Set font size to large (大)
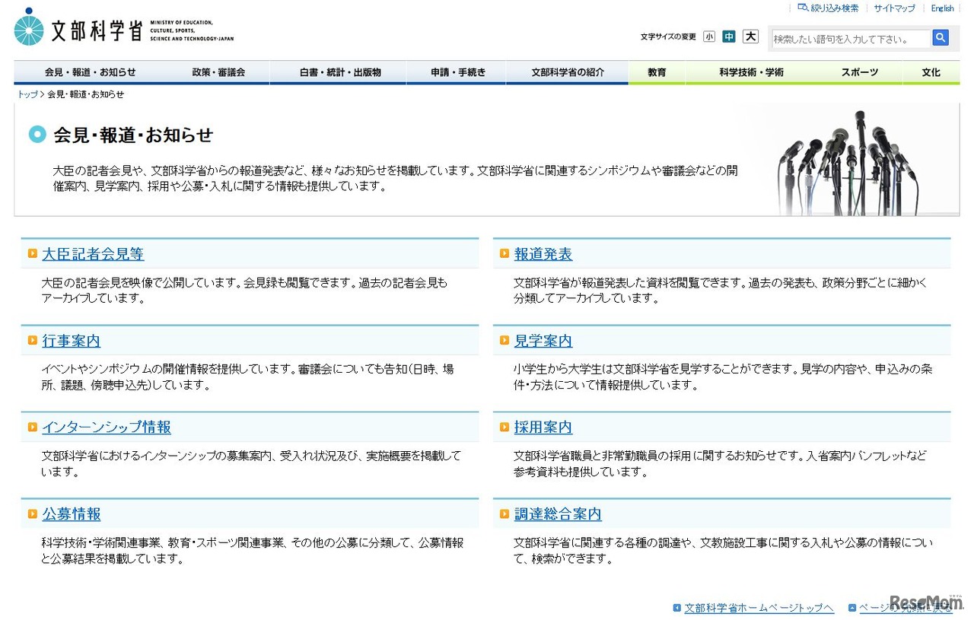This screenshot has height=620, width=974. tap(750, 37)
